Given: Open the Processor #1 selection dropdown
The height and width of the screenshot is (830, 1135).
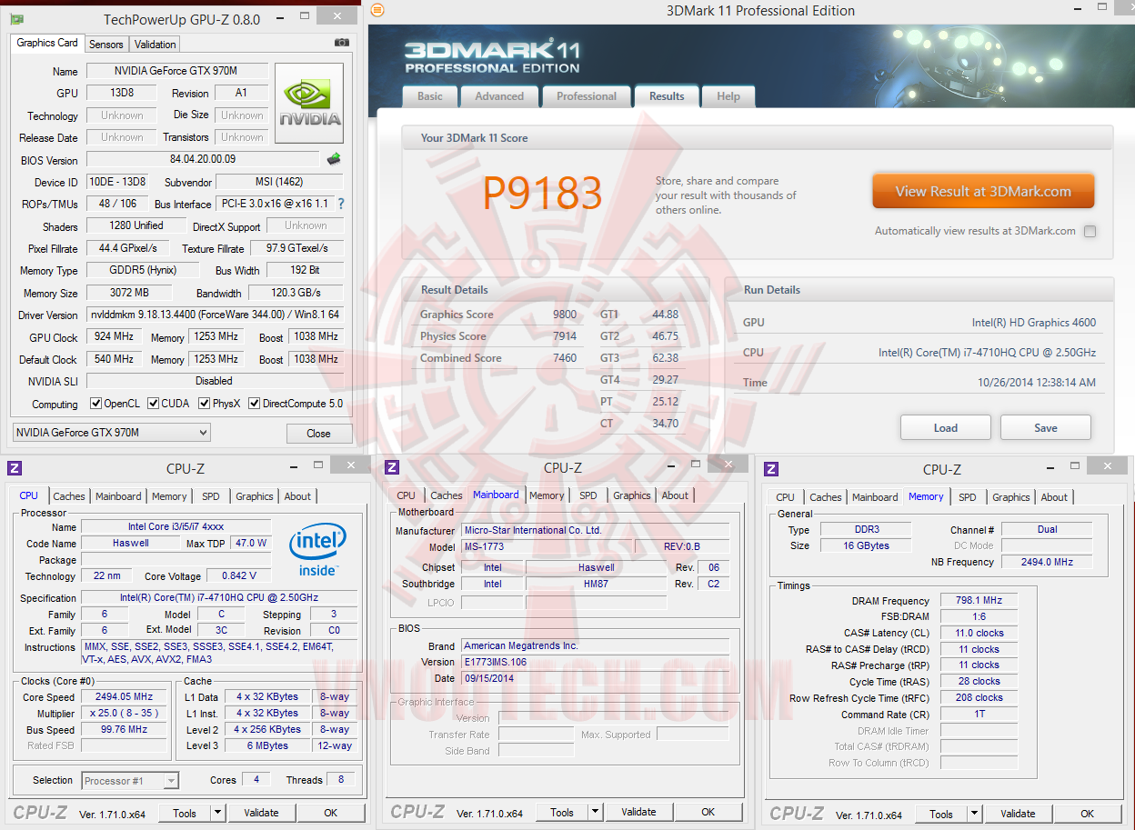Looking at the screenshot, I should 130,780.
